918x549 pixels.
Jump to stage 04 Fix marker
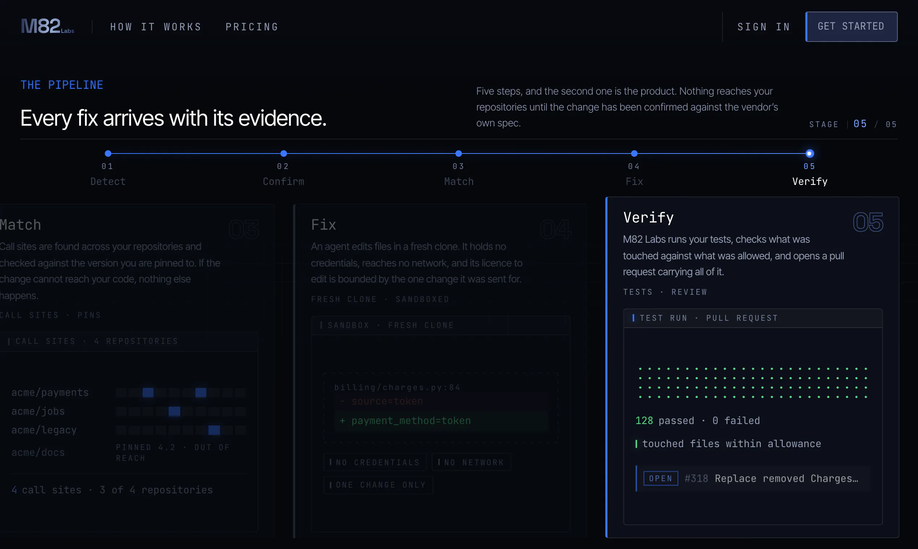634,153
